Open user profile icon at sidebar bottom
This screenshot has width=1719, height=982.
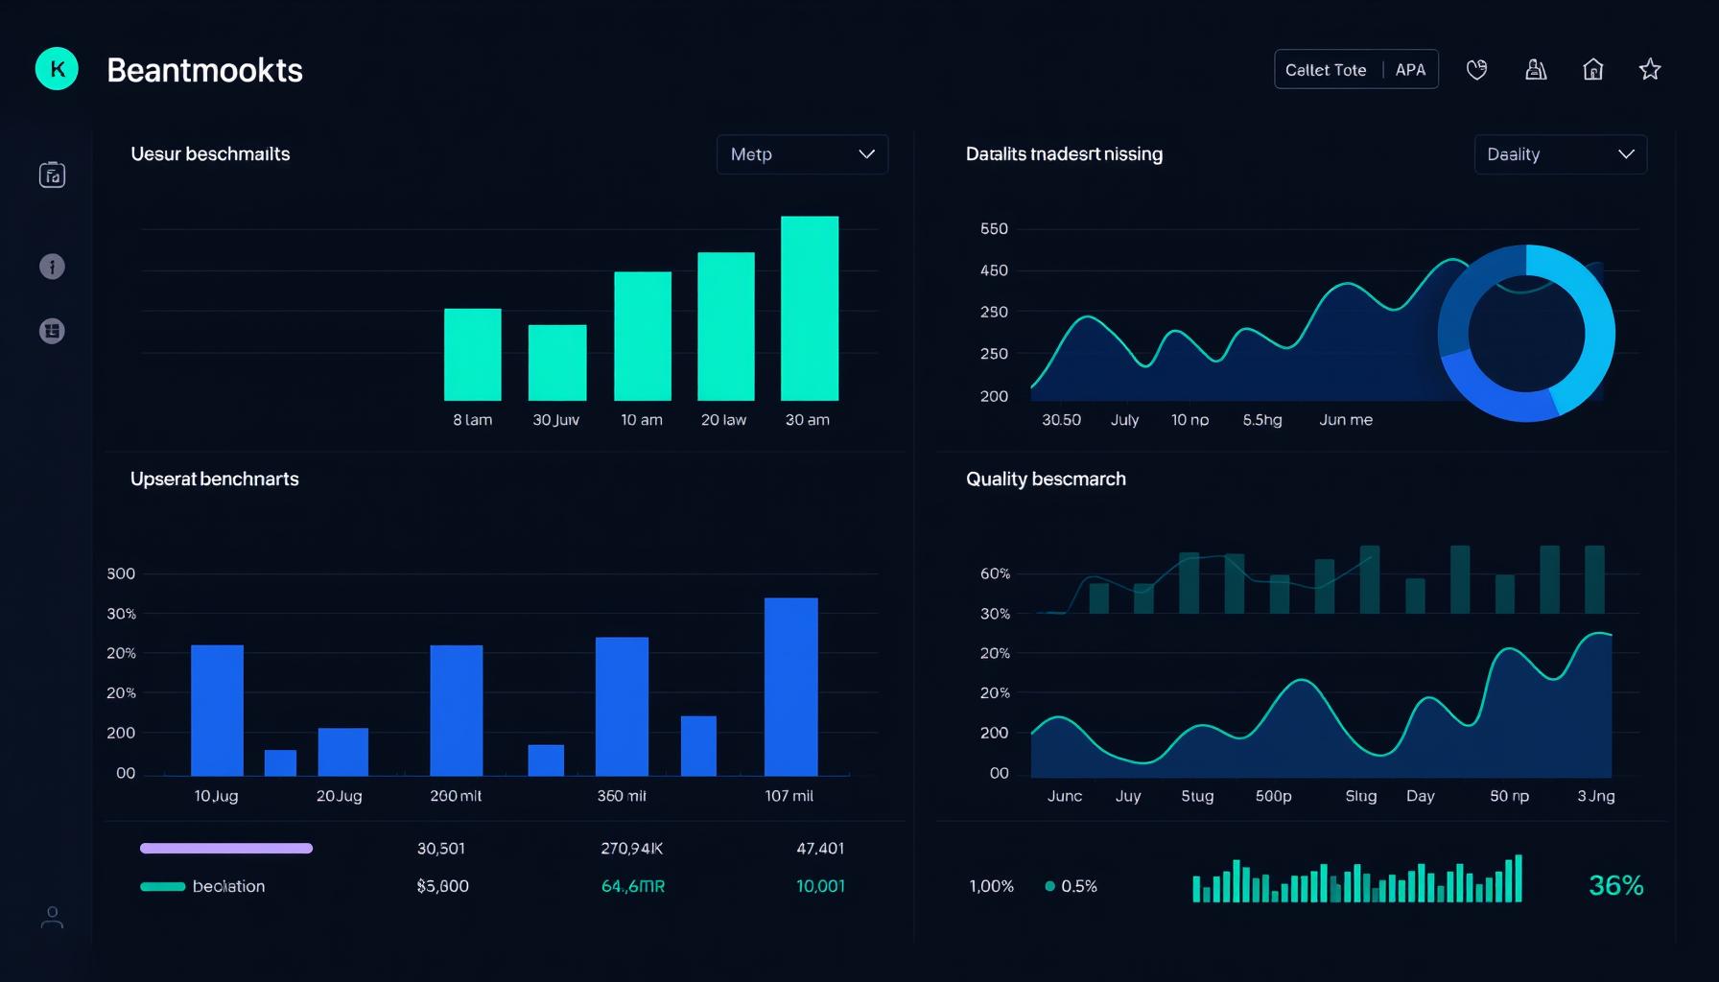tap(52, 918)
